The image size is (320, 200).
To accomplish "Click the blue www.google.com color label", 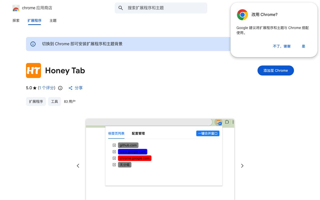I will click(x=132, y=152).
